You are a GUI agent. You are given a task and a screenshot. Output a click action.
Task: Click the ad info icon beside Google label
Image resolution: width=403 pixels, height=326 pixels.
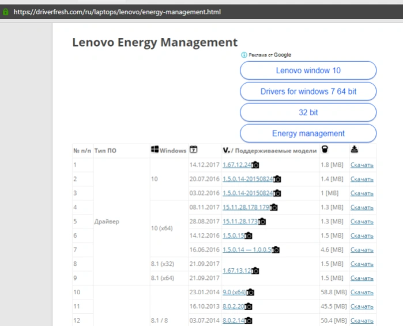point(244,55)
